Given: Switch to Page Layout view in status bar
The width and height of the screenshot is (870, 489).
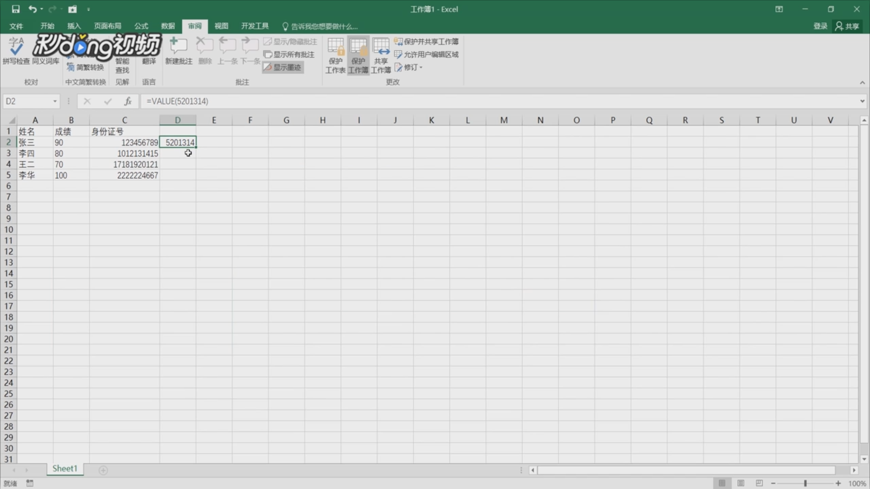Looking at the screenshot, I should (x=741, y=483).
